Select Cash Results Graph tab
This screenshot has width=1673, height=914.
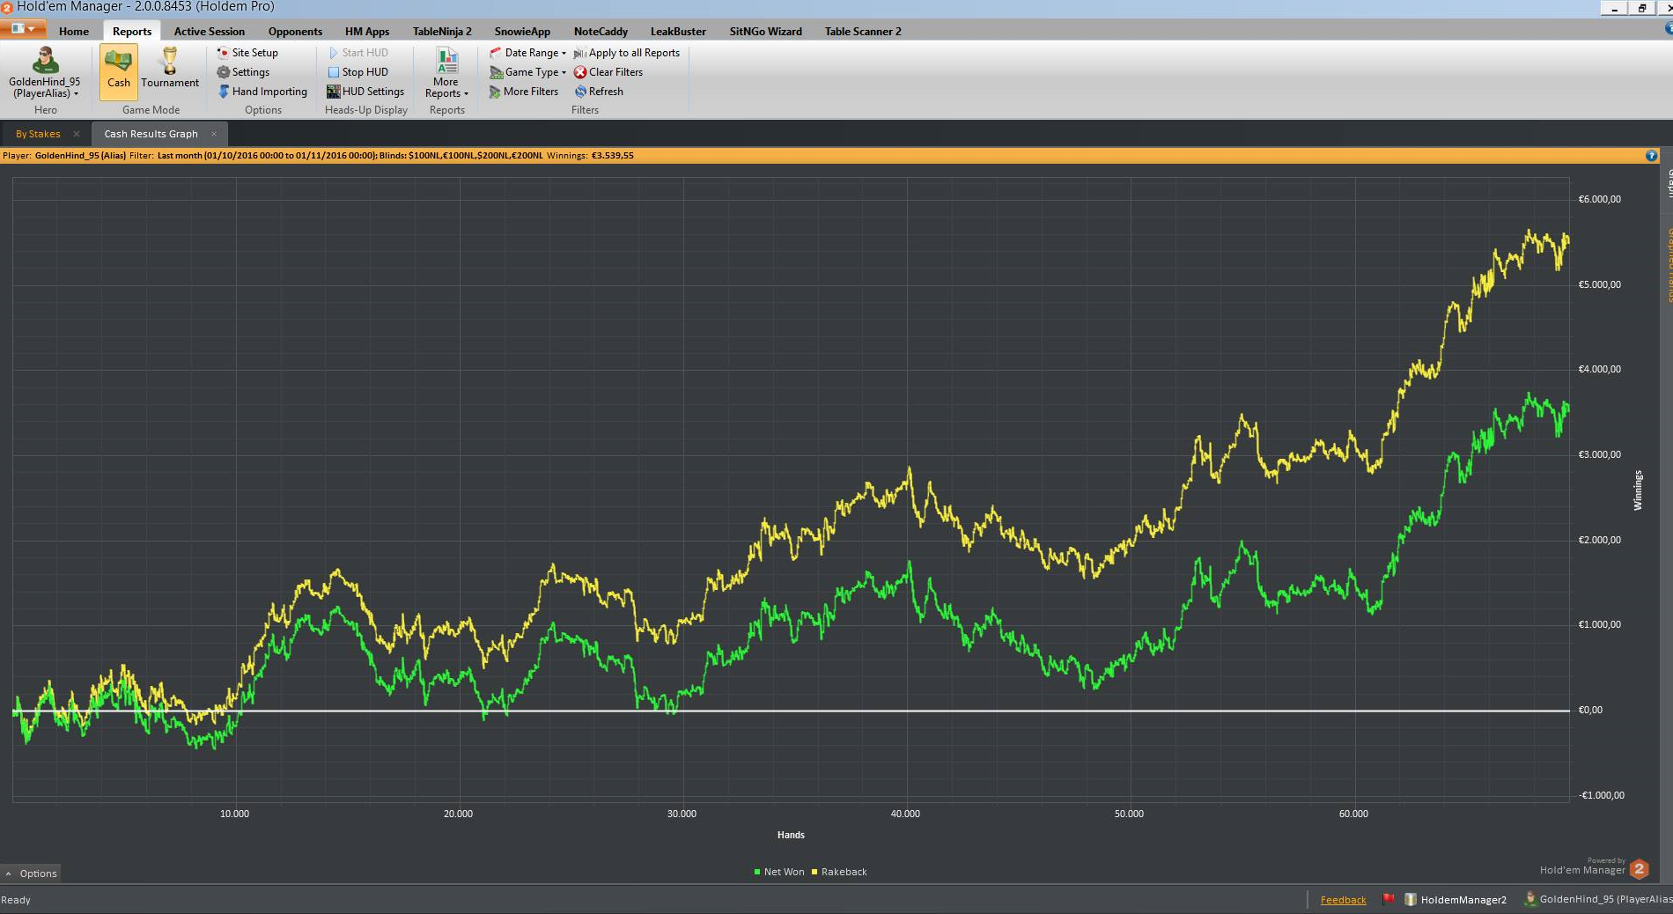click(151, 134)
